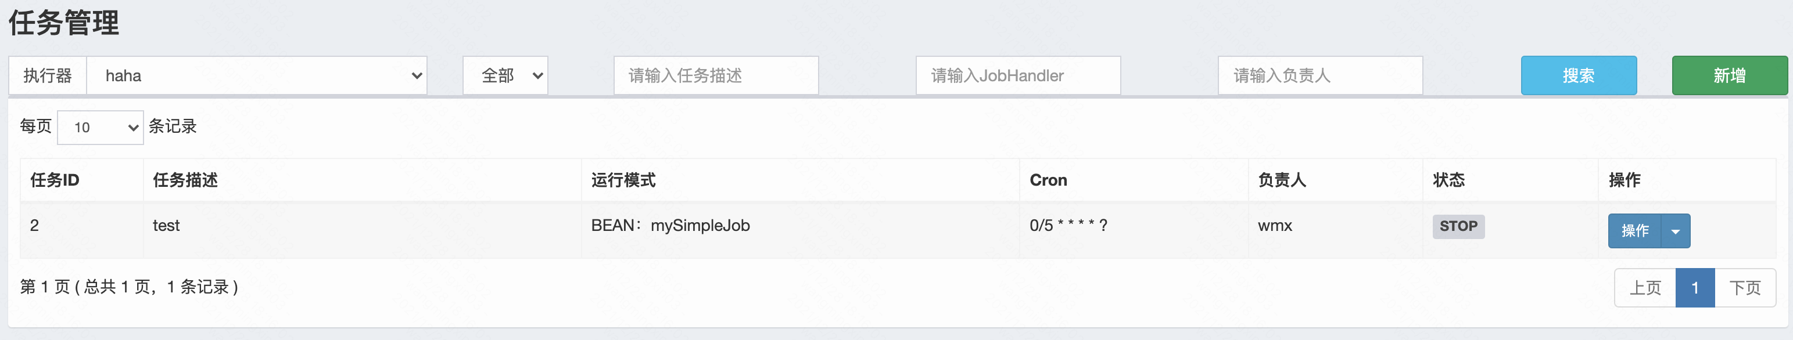Focus the 请输入负责人 input field

[1319, 76]
